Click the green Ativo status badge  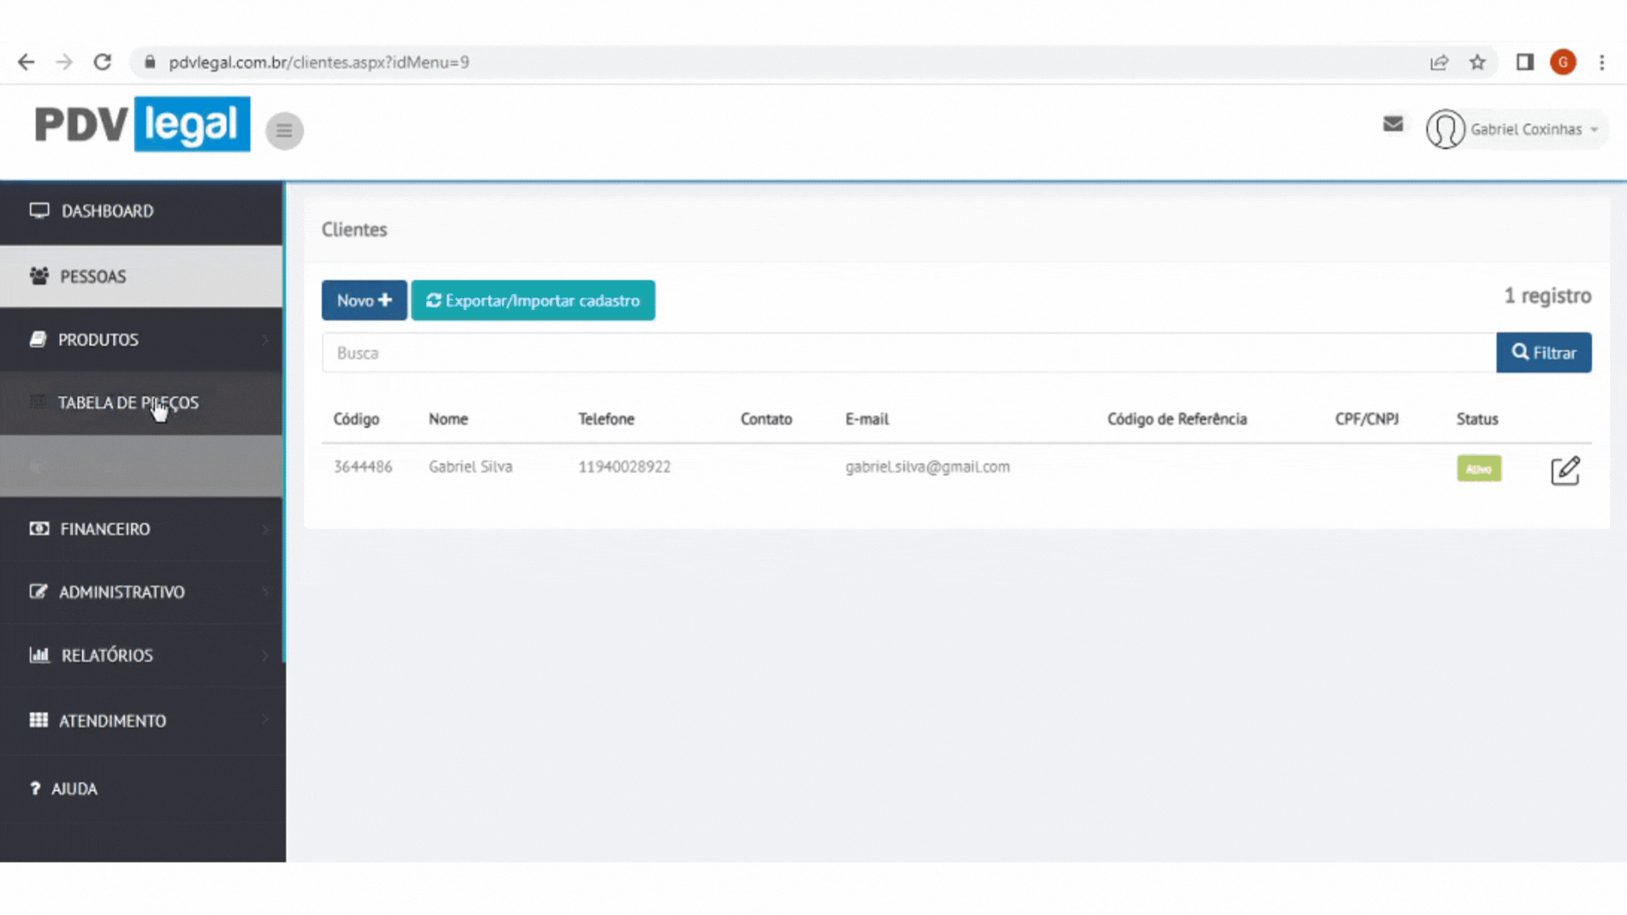tap(1479, 469)
